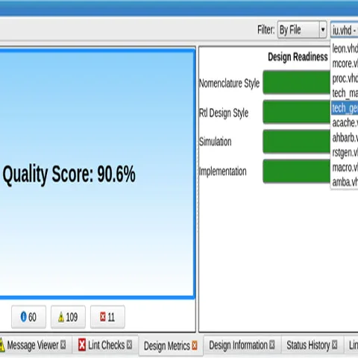The image size is (358, 358).
Task: Toggle info messages count 60
Action: (x=28, y=317)
